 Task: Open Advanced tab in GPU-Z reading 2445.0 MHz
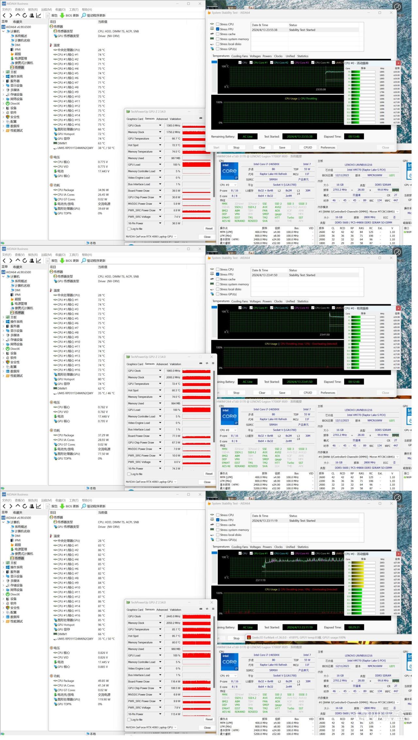click(162, 610)
